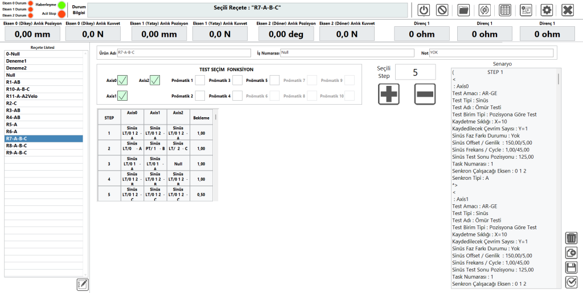Click the edit recipe list pencil icon
583x293 pixels.
pos(83,284)
